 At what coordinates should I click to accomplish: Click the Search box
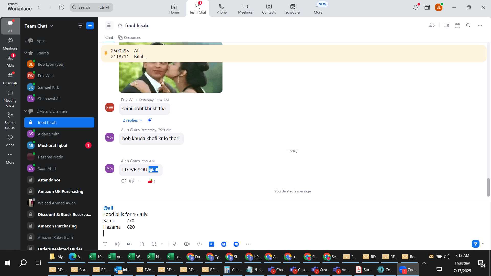click(x=91, y=7)
